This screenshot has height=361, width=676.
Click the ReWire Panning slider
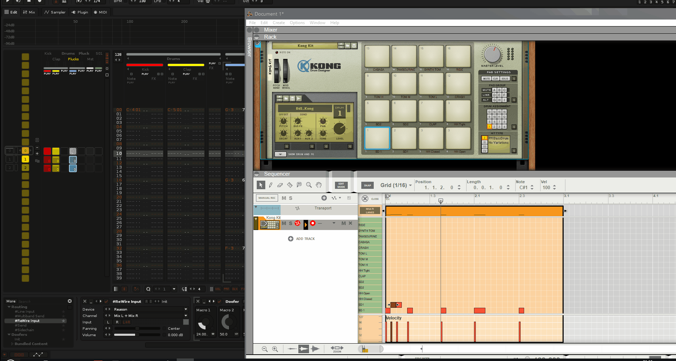pyautogui.click(x=137, y=328)
